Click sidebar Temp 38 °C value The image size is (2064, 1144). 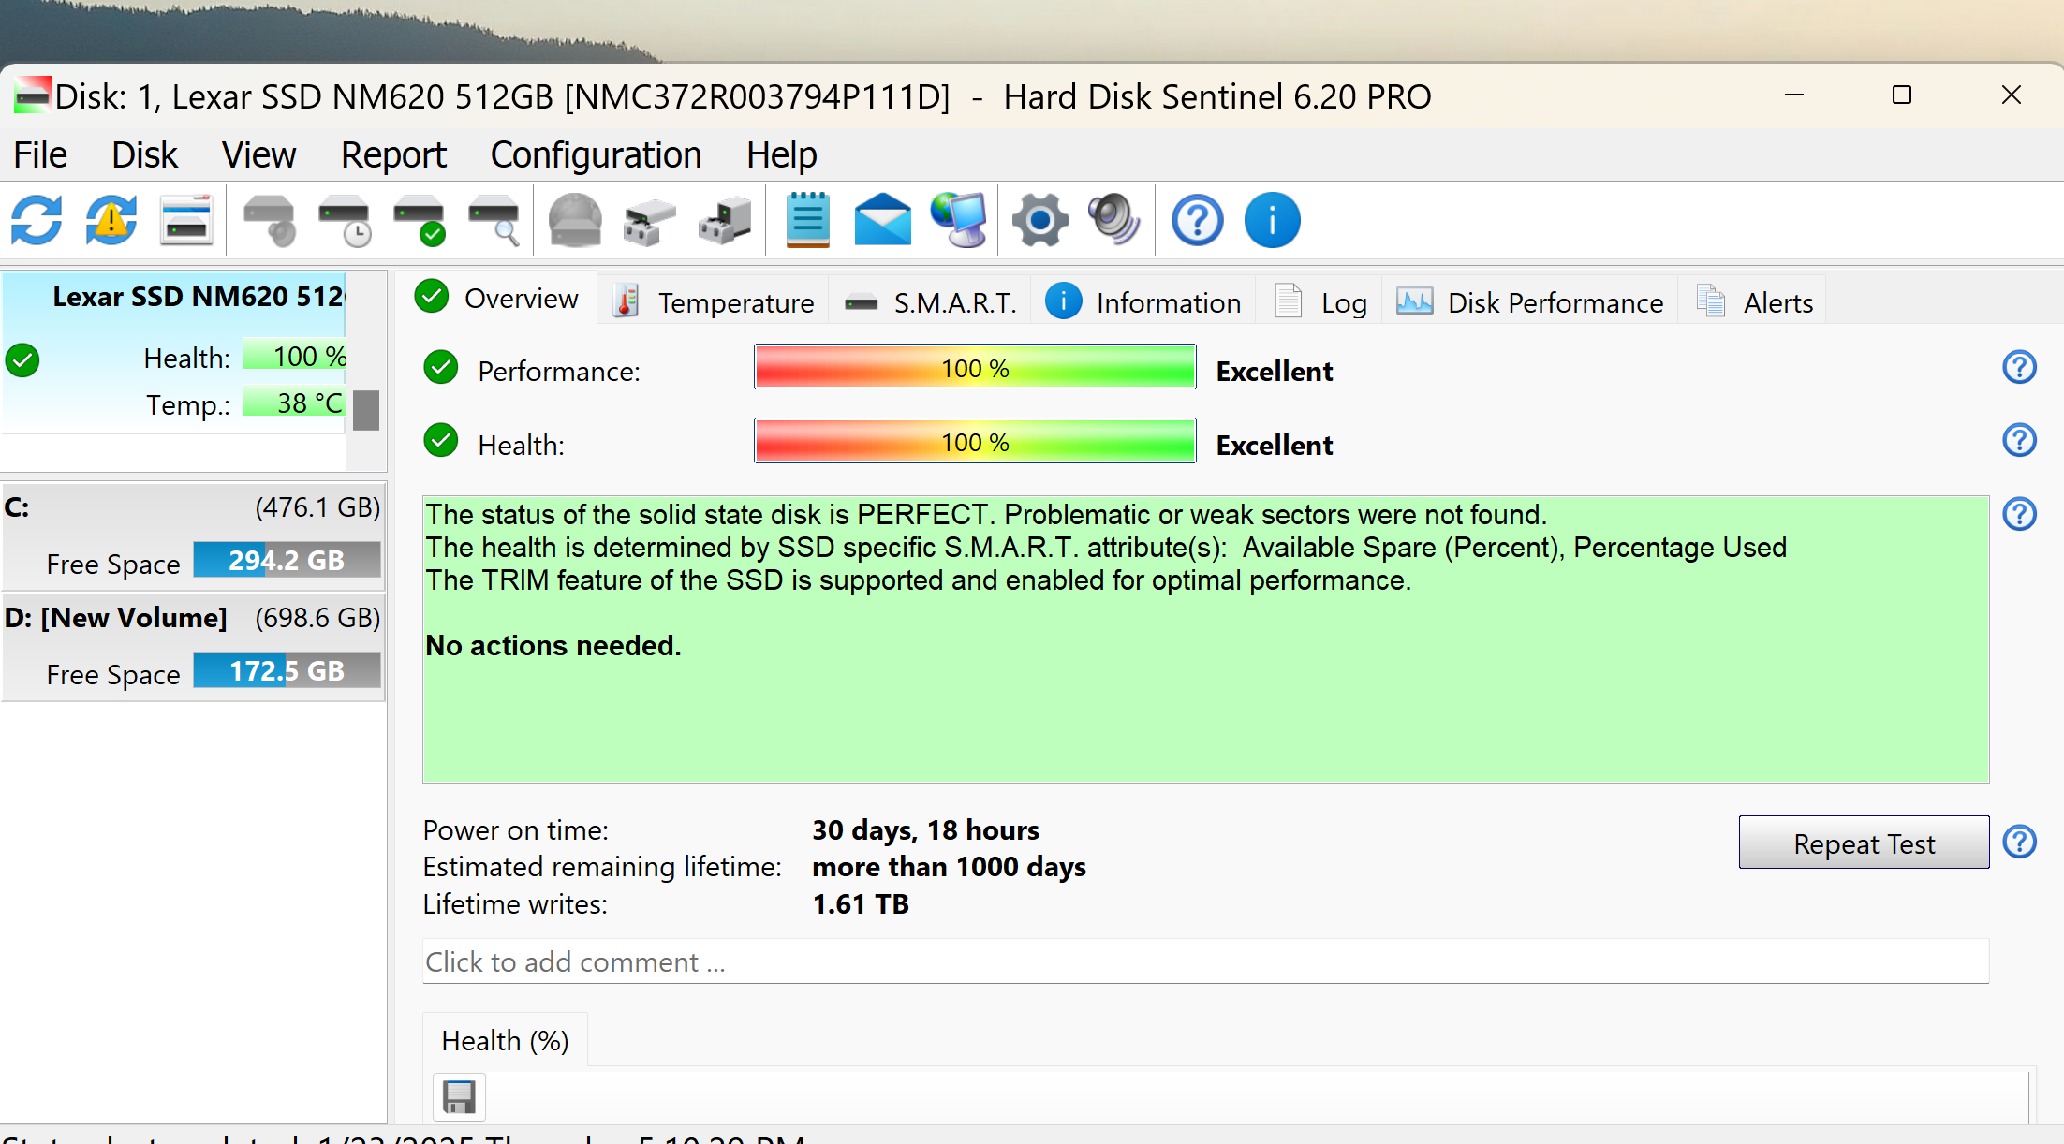pyautogui.click(x=294, y=403)
